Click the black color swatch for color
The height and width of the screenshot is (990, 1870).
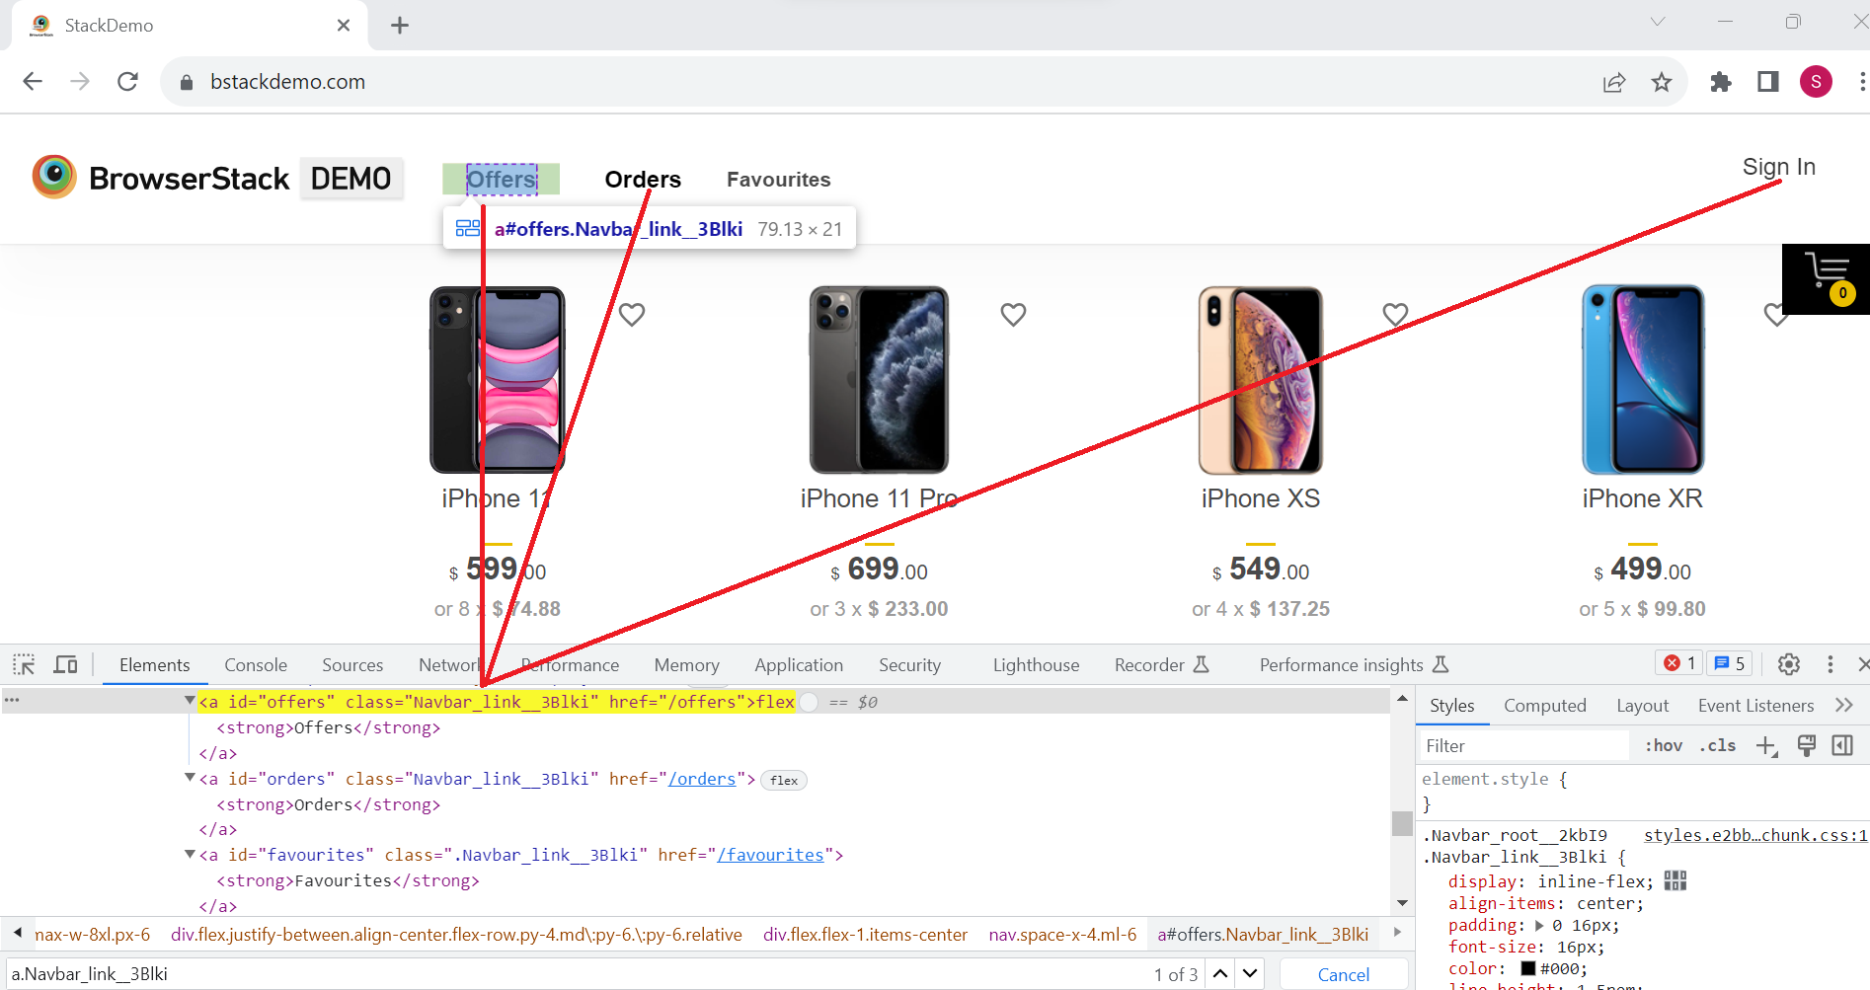point(1528,968)
